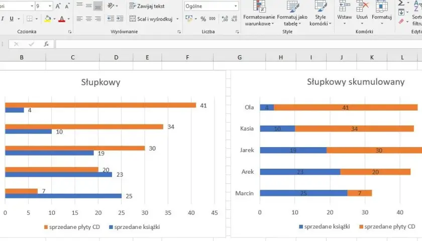Screen dimensions: 422x241
Task: Click the text orientation icon
Action: pos(111,6)
